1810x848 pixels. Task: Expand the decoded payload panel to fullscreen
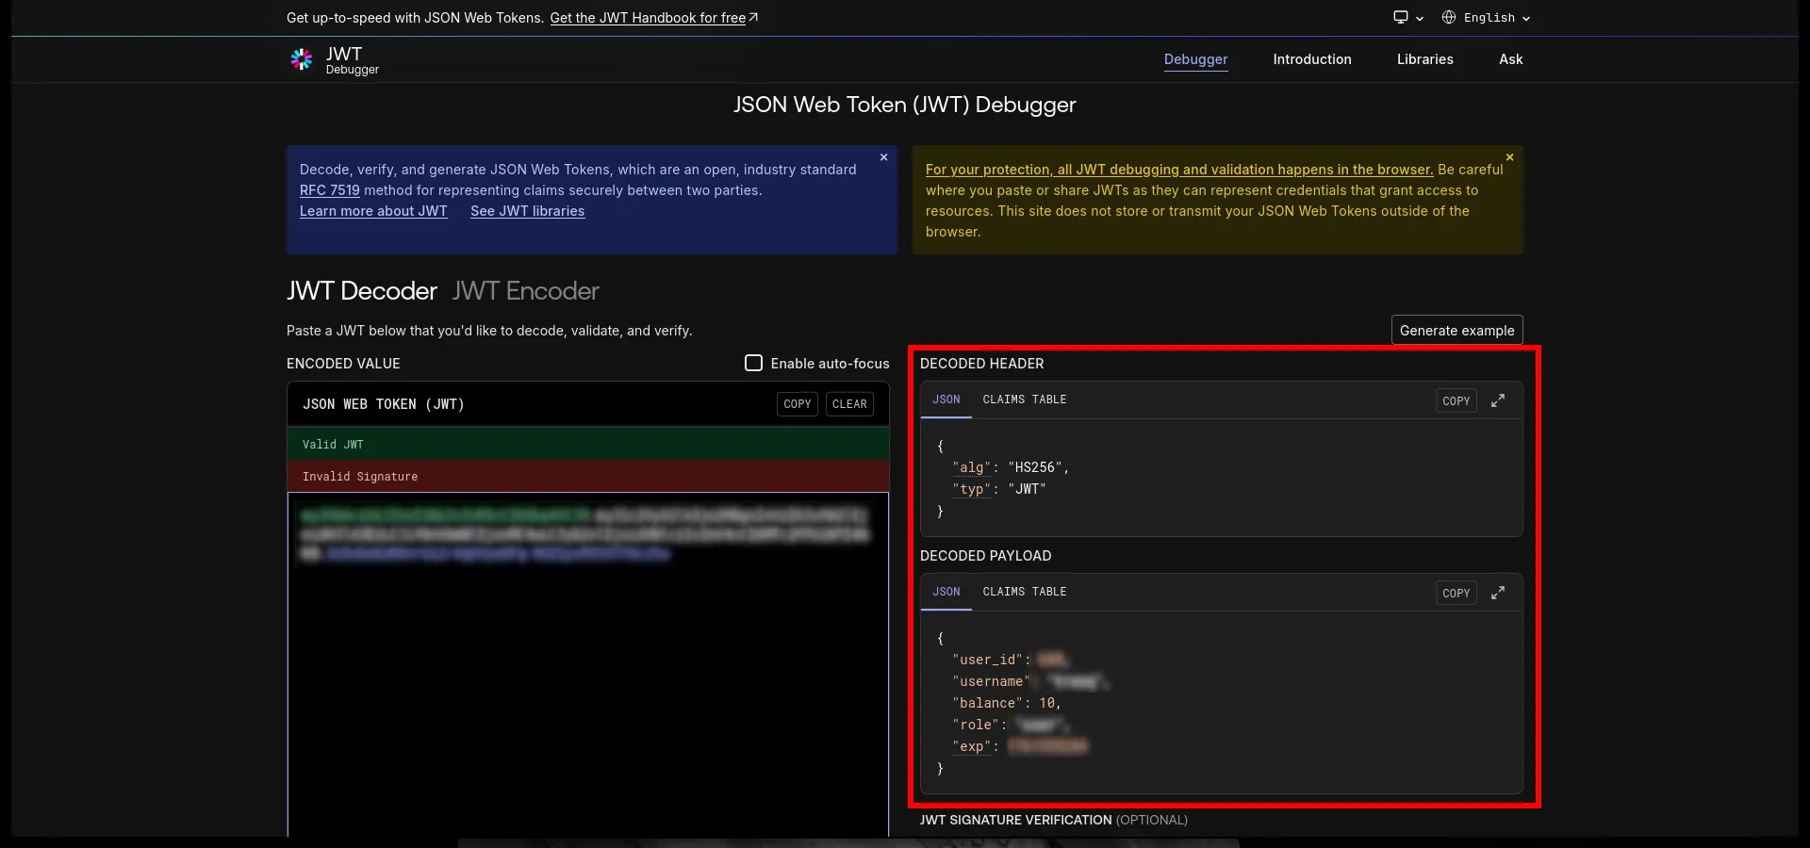click(x=1497, y=593)
